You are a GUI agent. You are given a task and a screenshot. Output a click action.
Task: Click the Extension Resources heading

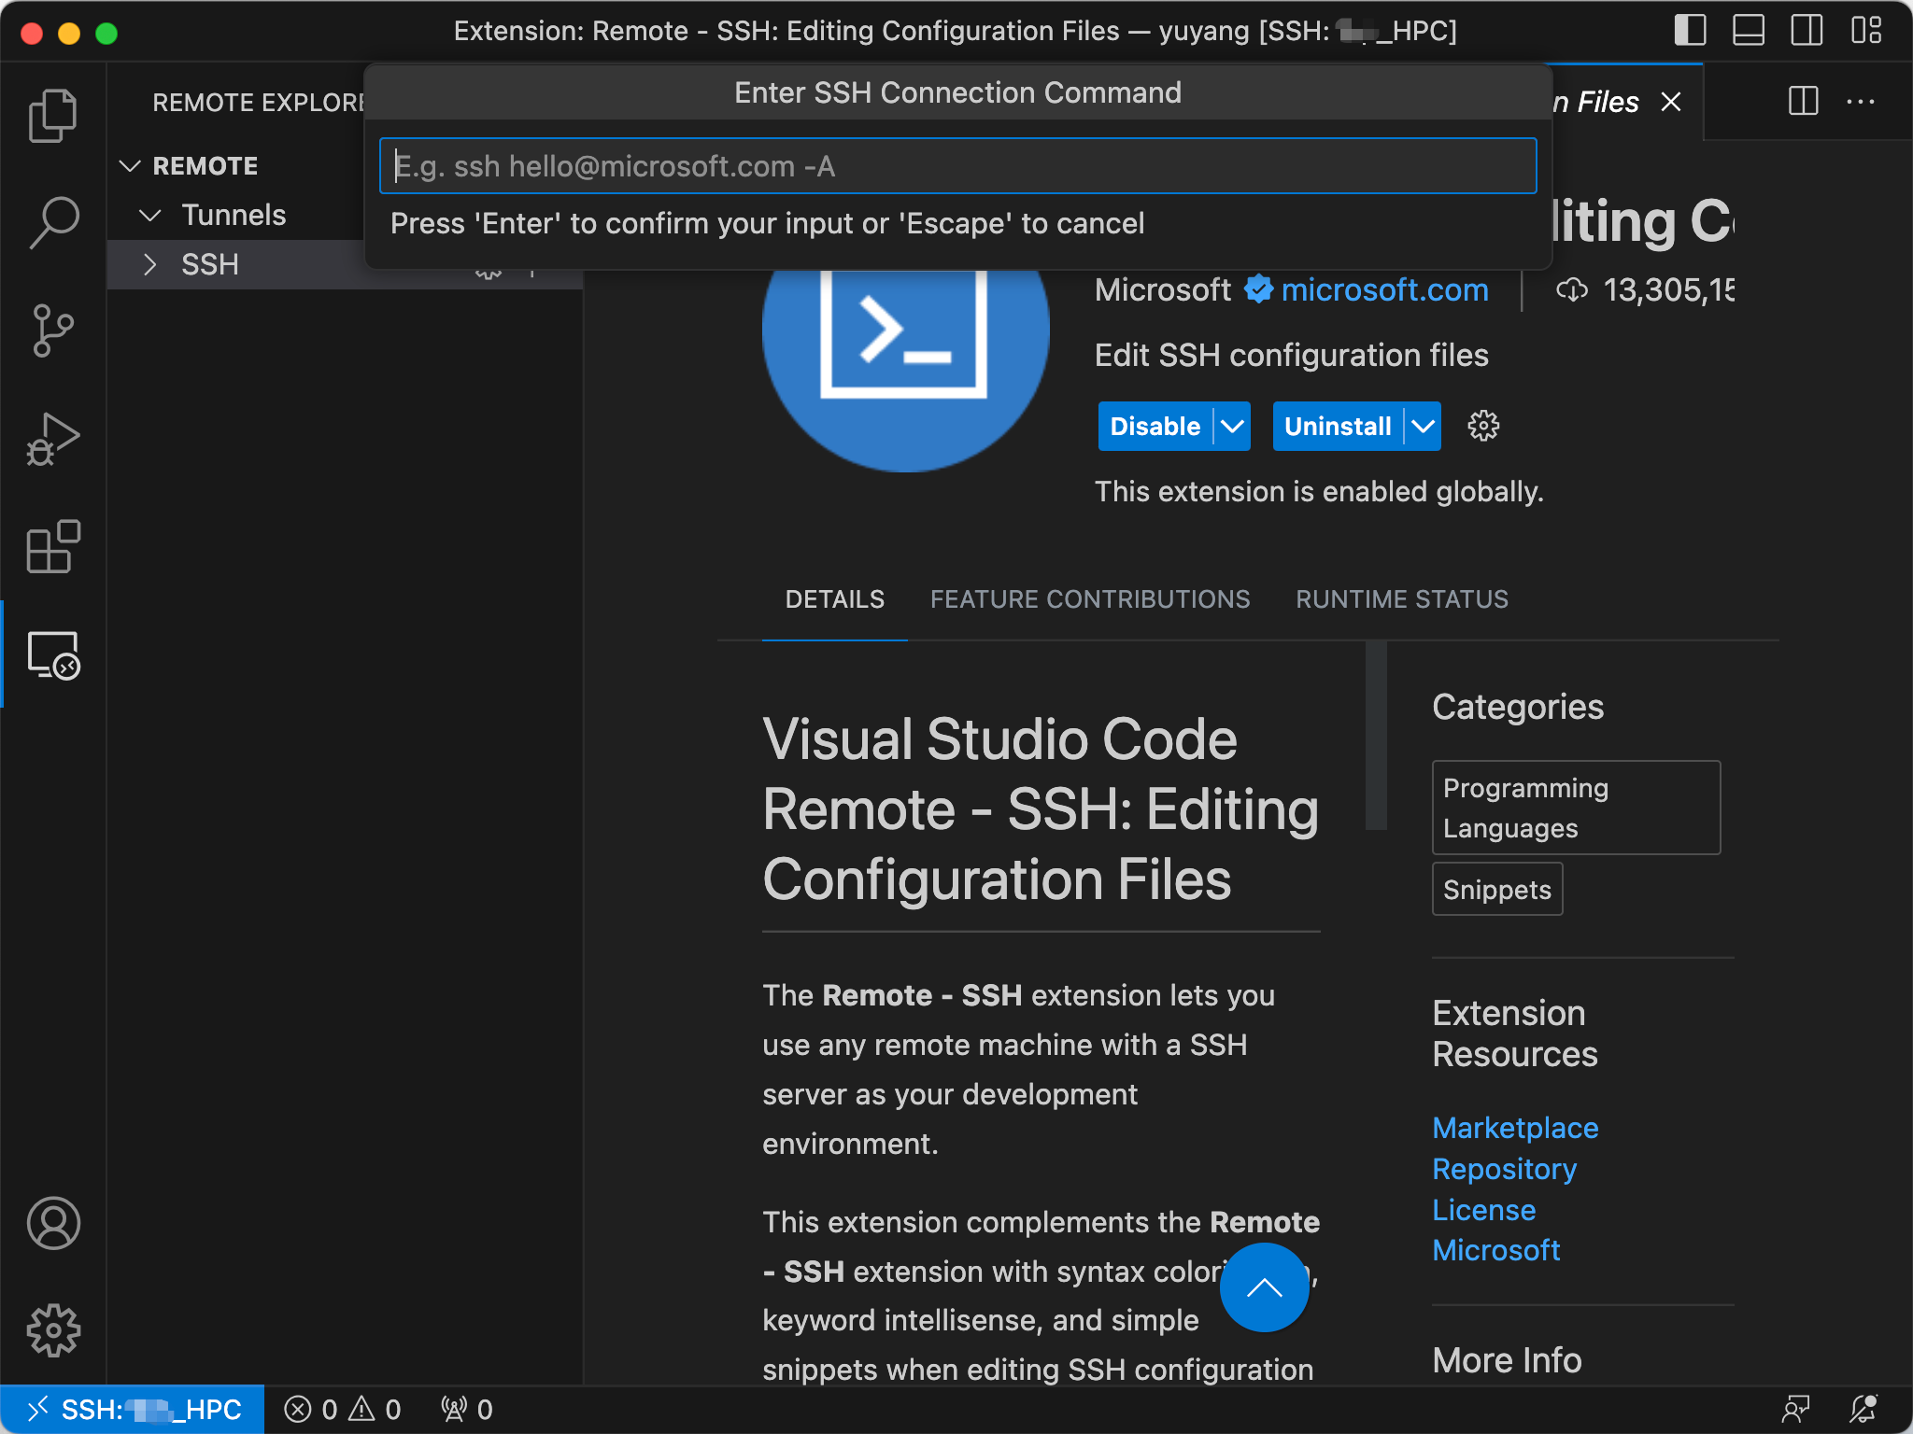coord(1515,1033)
